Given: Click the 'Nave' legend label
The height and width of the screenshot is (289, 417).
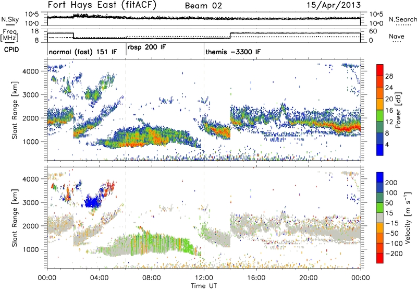Looking at the screenshot, I should [396, 36].
